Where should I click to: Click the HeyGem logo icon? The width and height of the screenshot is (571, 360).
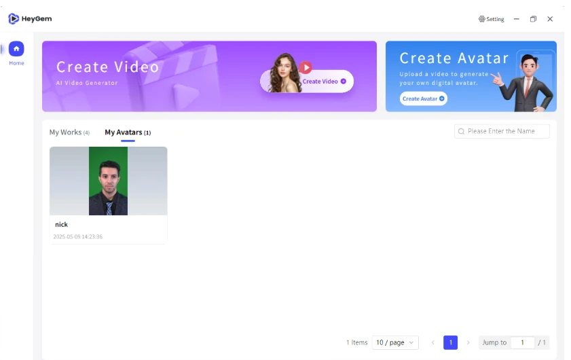pyautogui.click(x=14, y=19)
